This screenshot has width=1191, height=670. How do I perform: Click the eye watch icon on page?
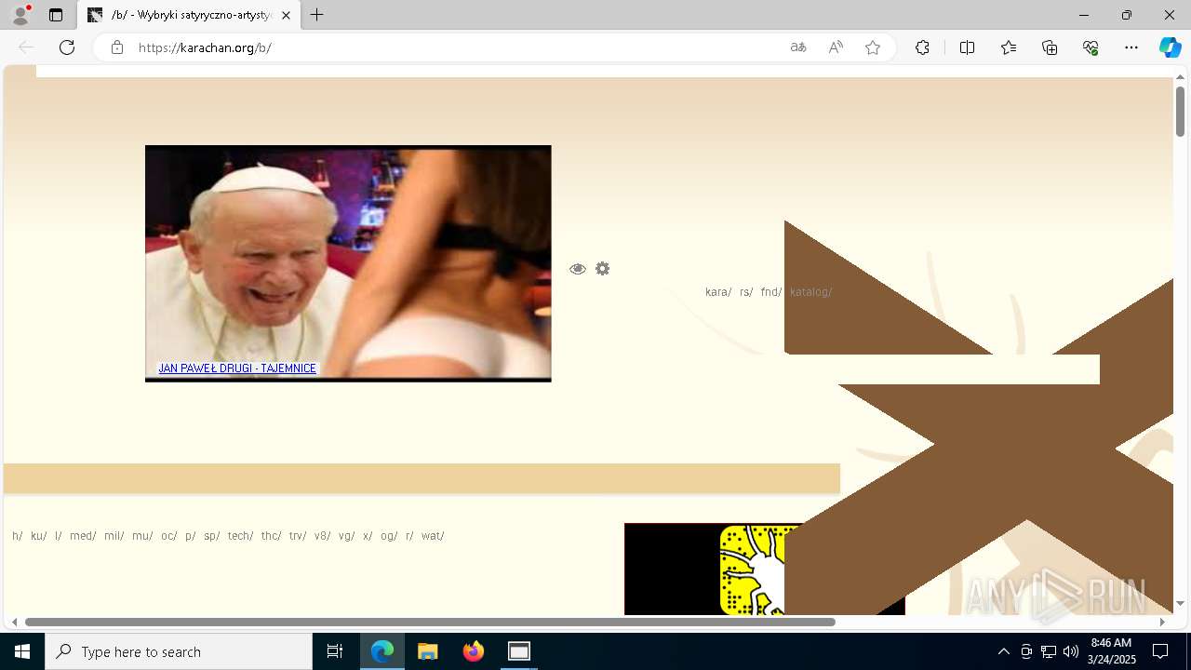[578, 269]
